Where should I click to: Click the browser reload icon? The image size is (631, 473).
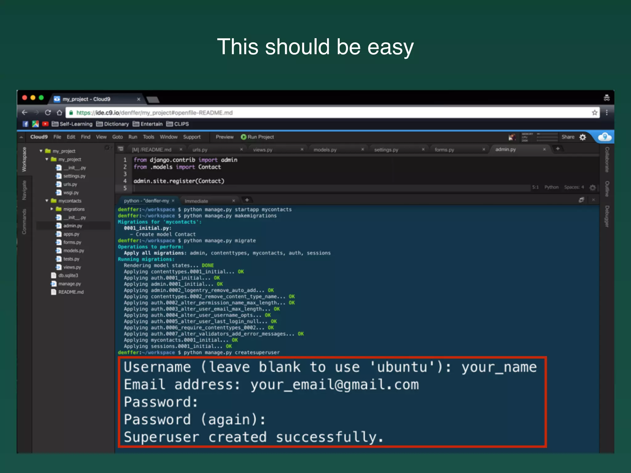pyautogui.click(x=48, y=113)
